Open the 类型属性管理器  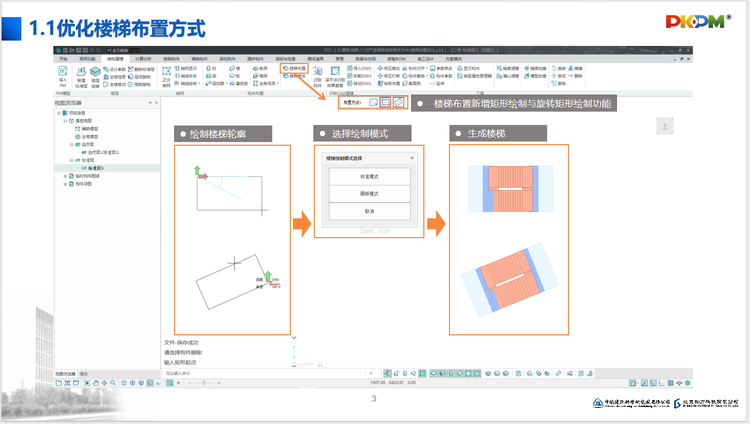[x=474, y=76]
